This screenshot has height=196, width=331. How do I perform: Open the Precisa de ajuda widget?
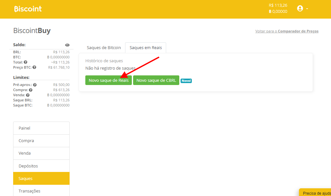point(315,192)
